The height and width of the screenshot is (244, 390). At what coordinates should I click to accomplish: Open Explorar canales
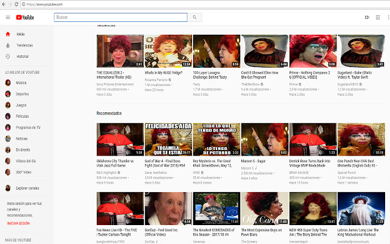(x=28, y=187)
